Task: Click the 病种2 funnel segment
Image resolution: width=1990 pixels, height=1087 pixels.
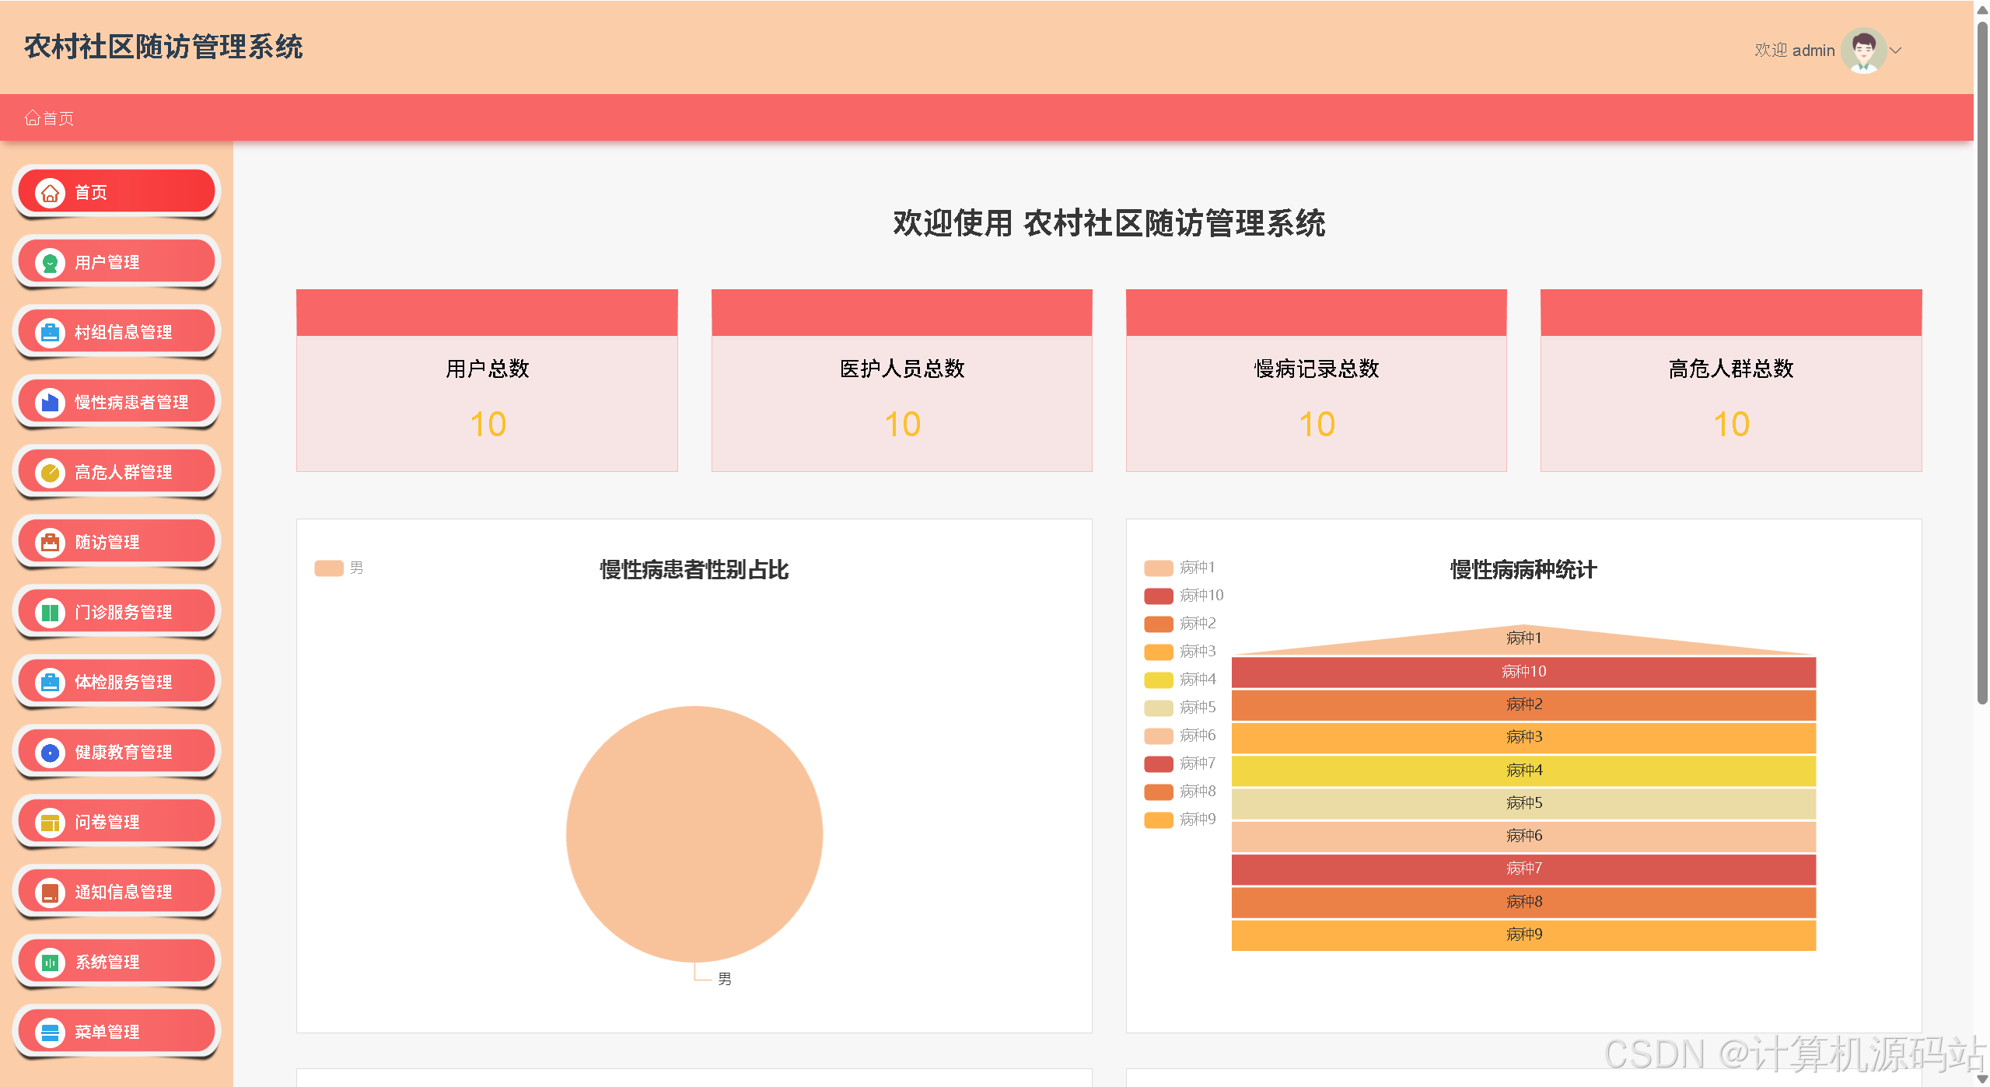Action: point(1523,704)
